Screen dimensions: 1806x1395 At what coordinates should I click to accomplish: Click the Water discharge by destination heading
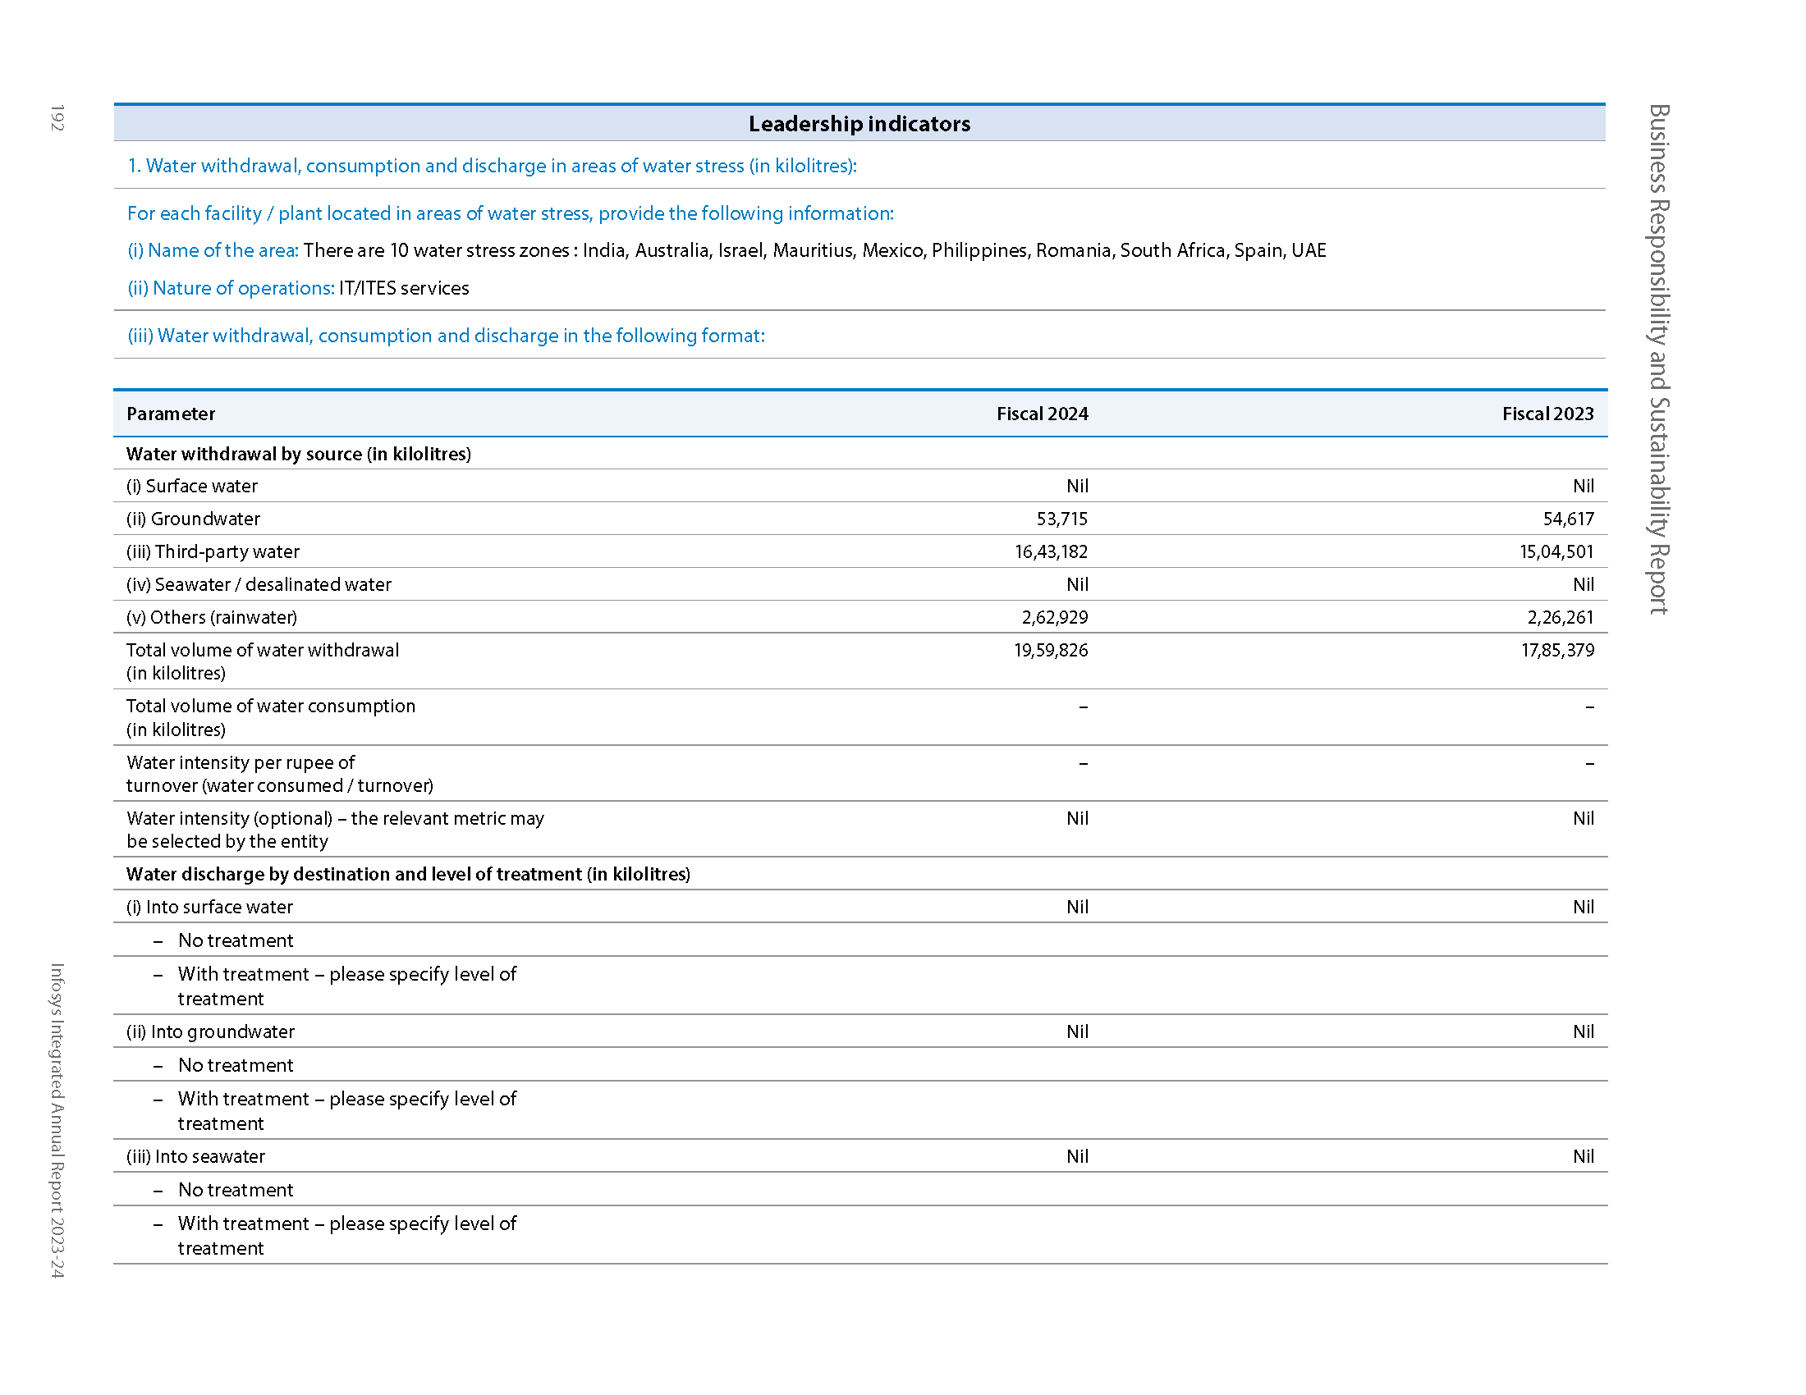[x=408, y=875]
